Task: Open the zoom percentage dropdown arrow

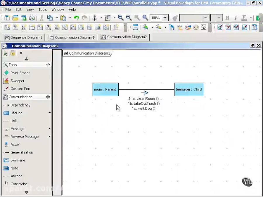Action: [165, 18]
